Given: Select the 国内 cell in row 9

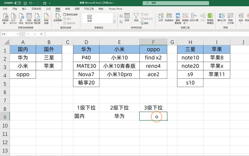Looking at the screenshot, I should click(x=86, y=116).
